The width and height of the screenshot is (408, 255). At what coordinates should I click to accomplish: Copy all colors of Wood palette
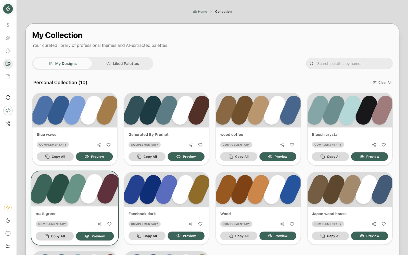pos(239,236)
